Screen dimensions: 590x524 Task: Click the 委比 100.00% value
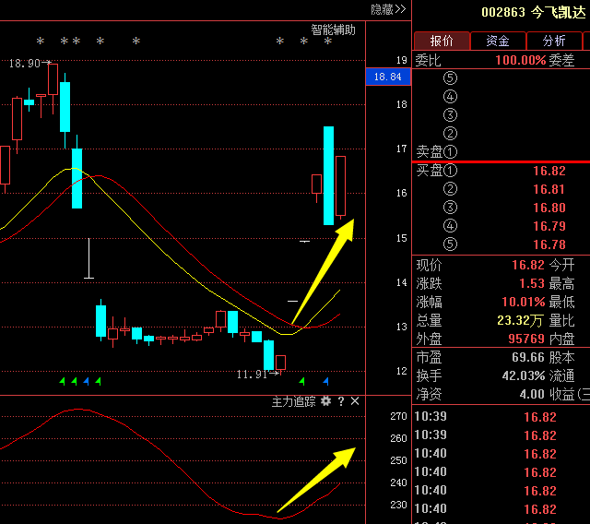point(520,60)
